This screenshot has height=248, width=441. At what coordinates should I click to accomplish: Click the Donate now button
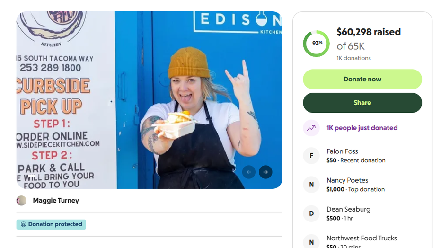click(x=362, y=80)
